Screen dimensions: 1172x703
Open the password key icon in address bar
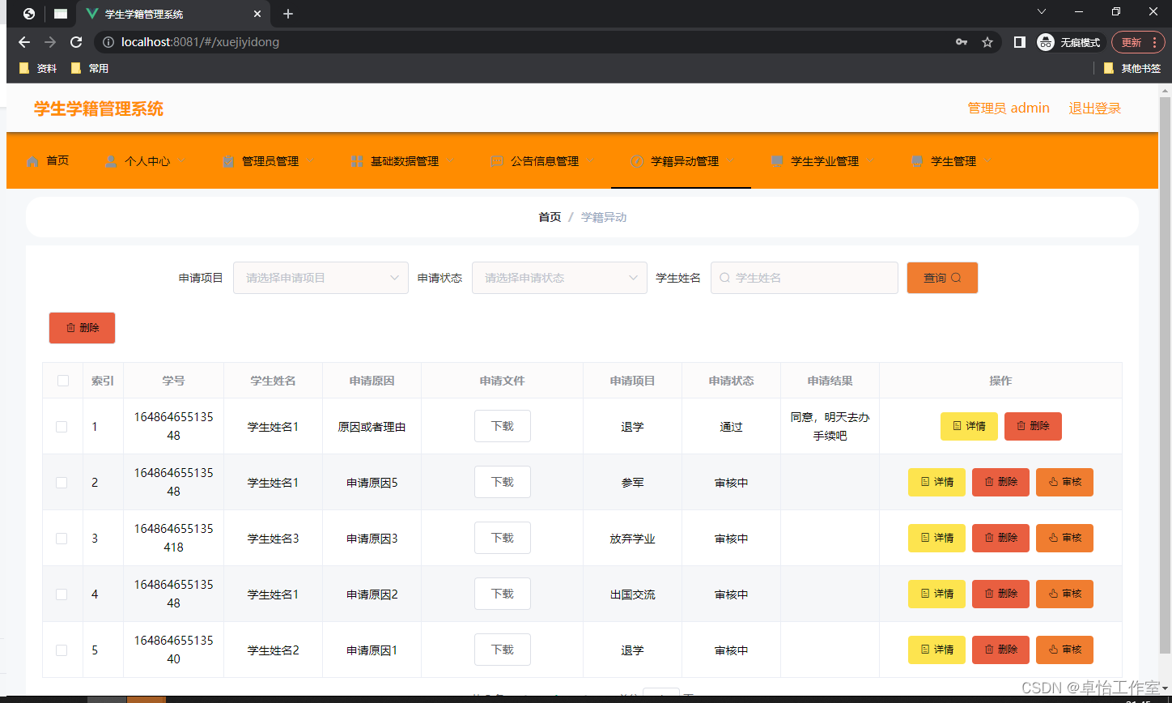(x=962, y=42)
